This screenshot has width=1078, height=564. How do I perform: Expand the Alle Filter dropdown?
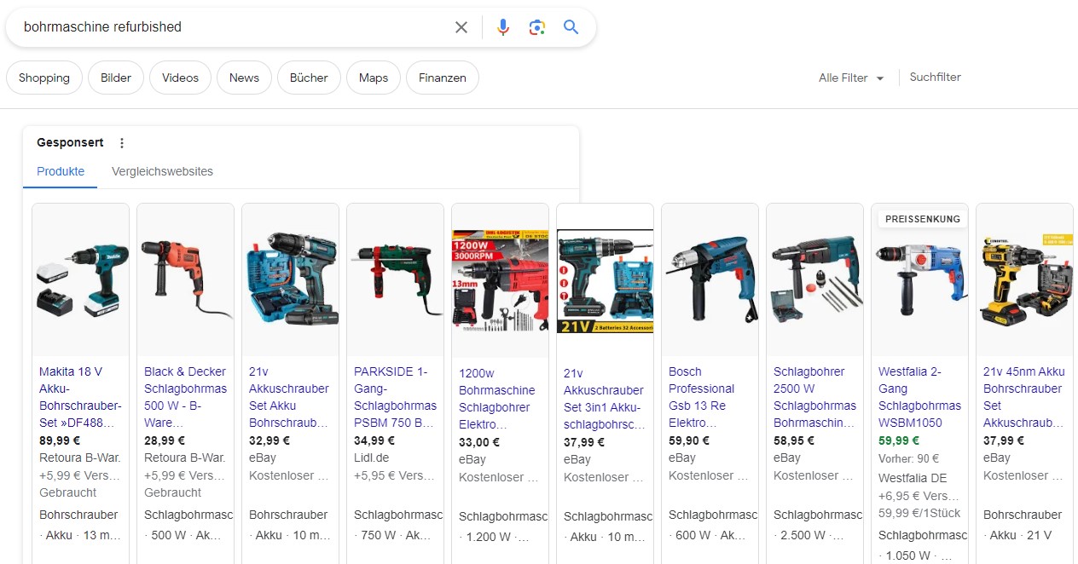click(x=851, y=78)
